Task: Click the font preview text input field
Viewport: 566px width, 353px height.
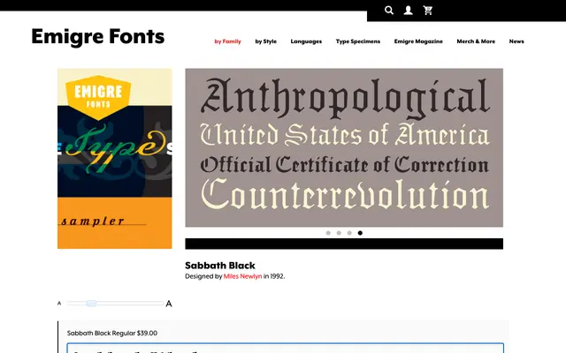Action: point(285,348)
